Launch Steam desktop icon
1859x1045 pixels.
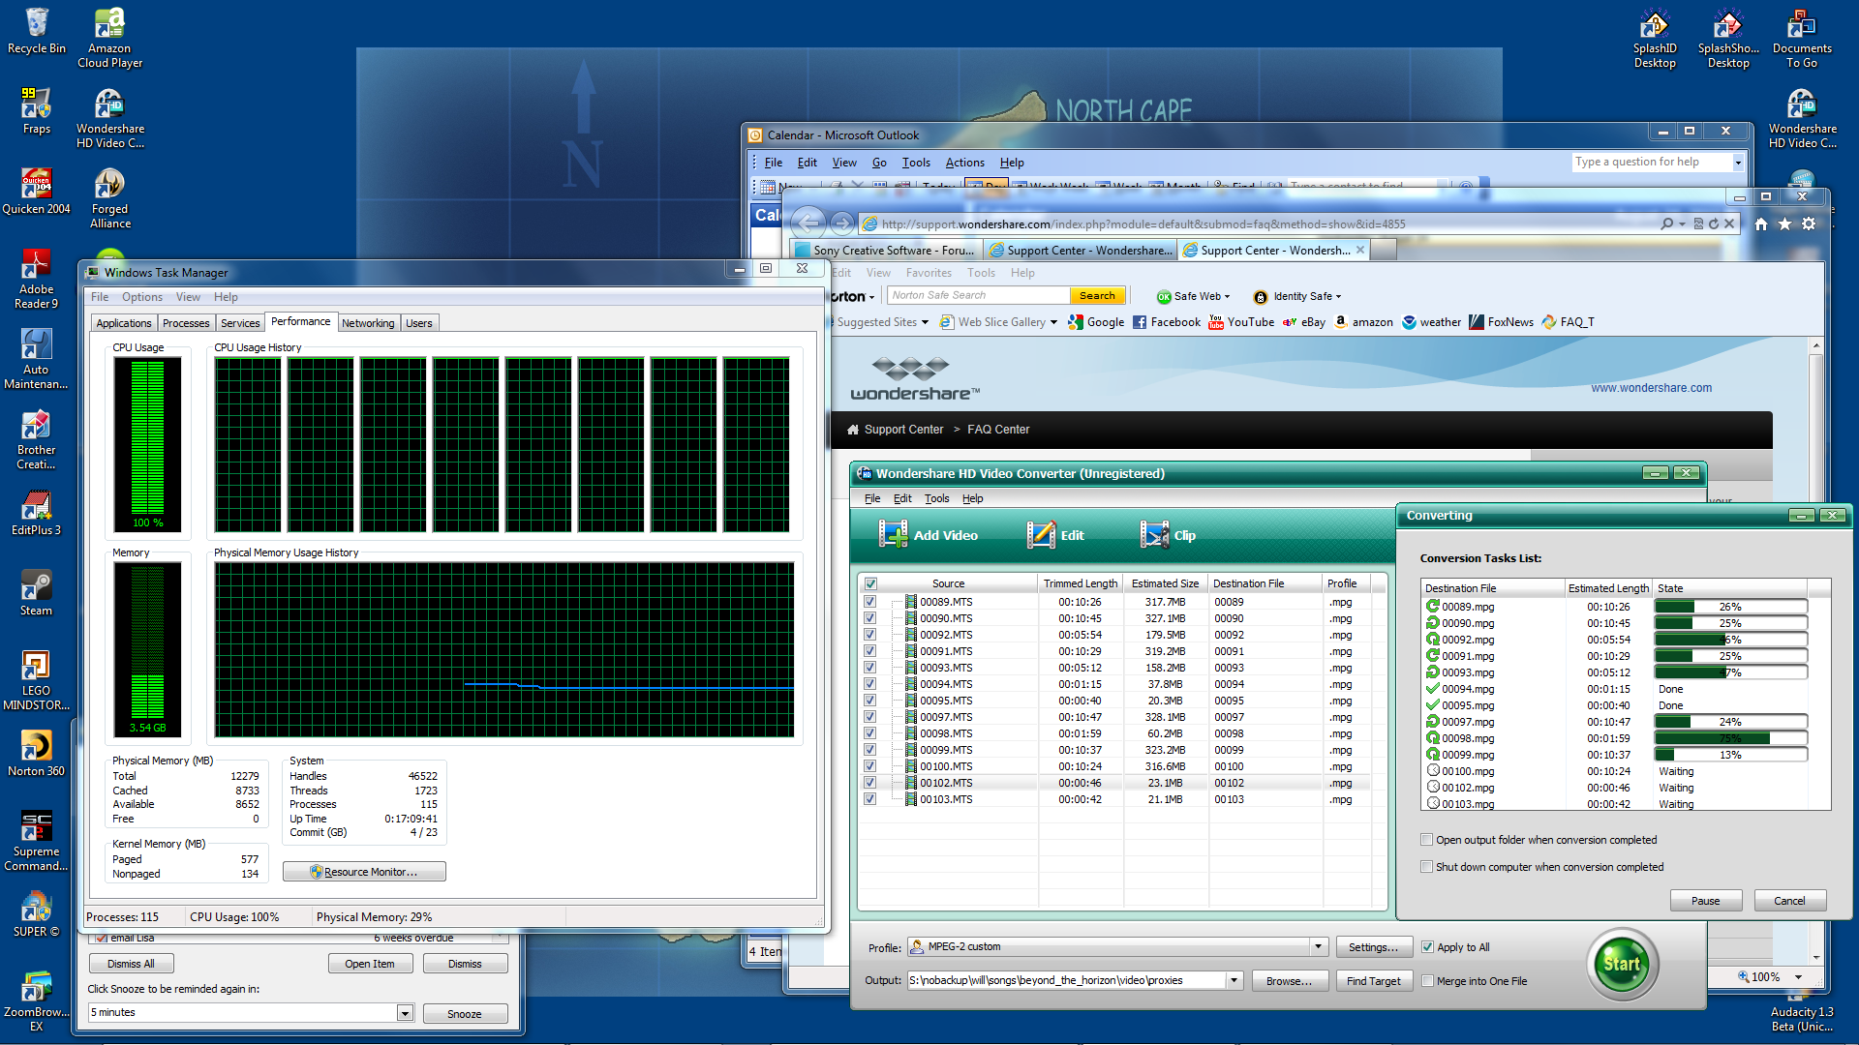click(x=37, y=593)
